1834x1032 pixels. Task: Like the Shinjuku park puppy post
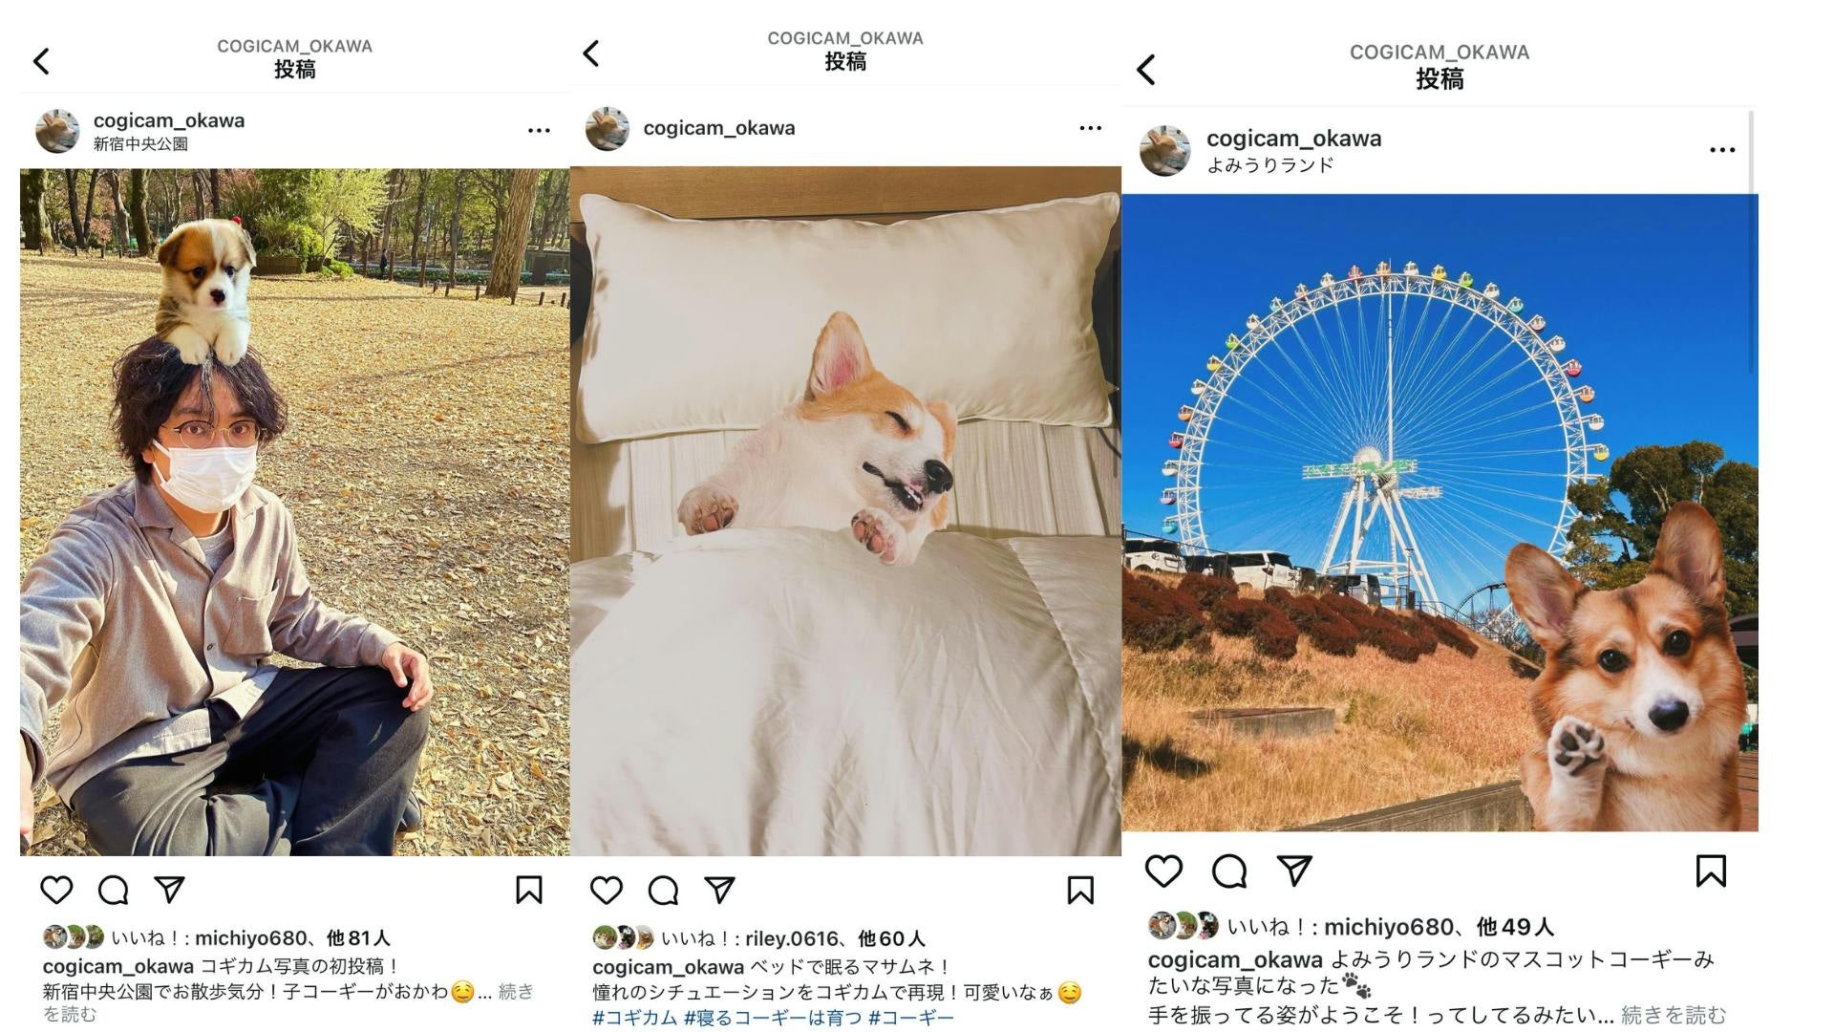(56, 890)
